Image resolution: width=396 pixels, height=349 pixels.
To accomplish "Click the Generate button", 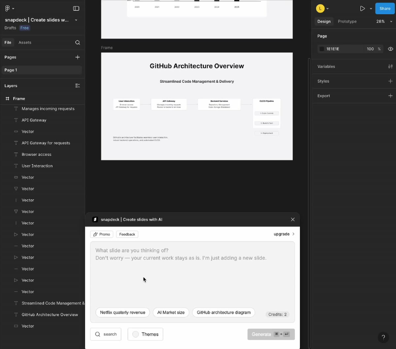I will coord(271,334).
